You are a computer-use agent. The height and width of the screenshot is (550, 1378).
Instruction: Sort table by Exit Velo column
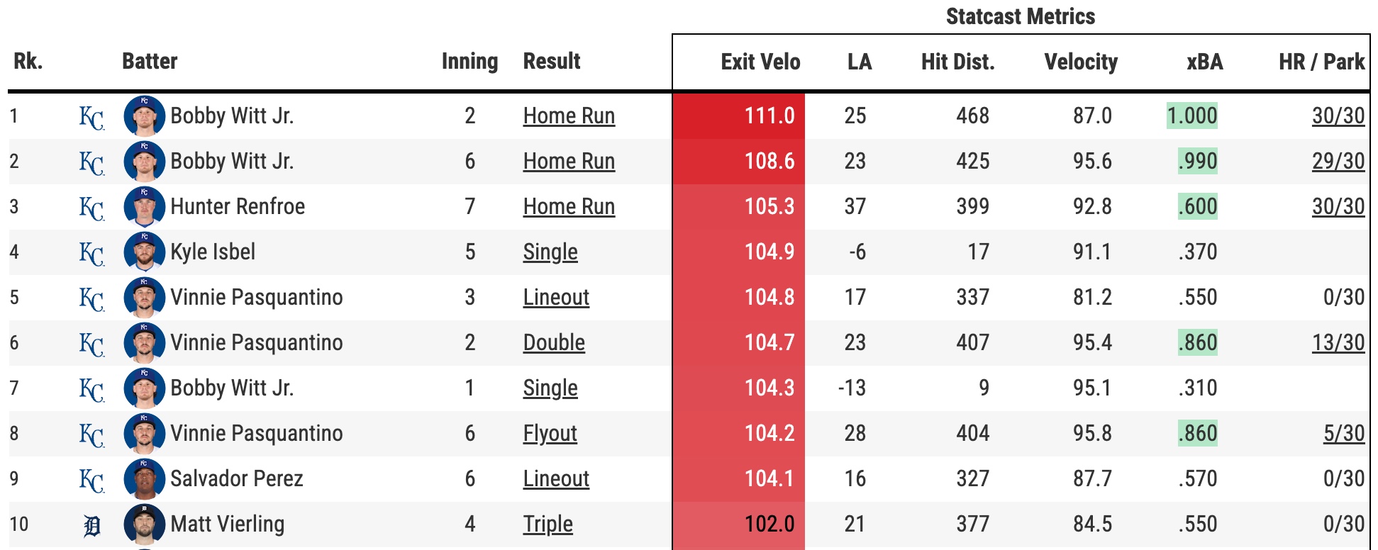point(760,62)
